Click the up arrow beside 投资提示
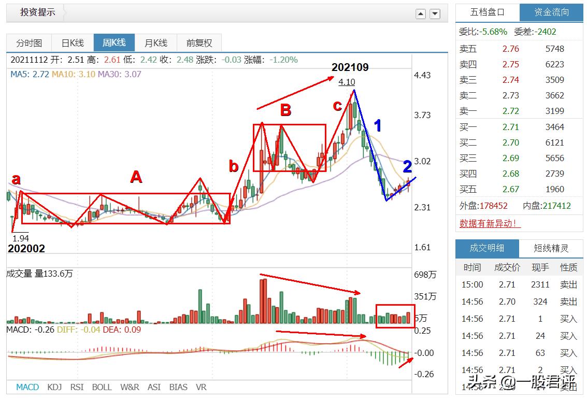The image size is (587, 401). (421, 13)
